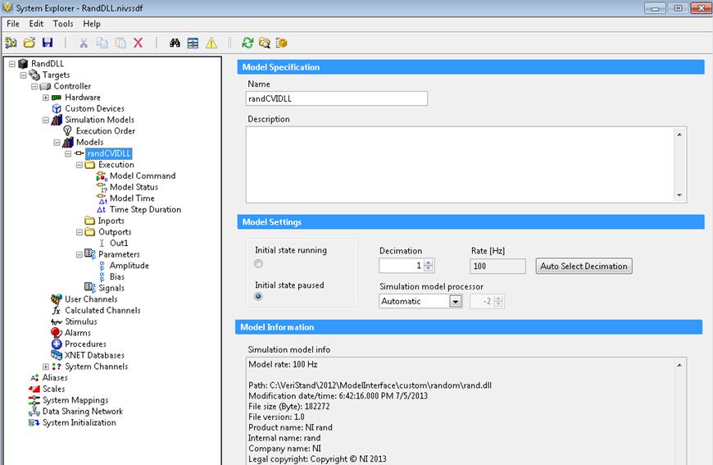Open the Edit menu
Viewport: 713px width, 465px height.
point(36,24)
